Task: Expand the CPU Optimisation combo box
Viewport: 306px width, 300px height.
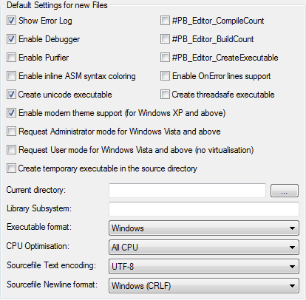Action: 204,247
